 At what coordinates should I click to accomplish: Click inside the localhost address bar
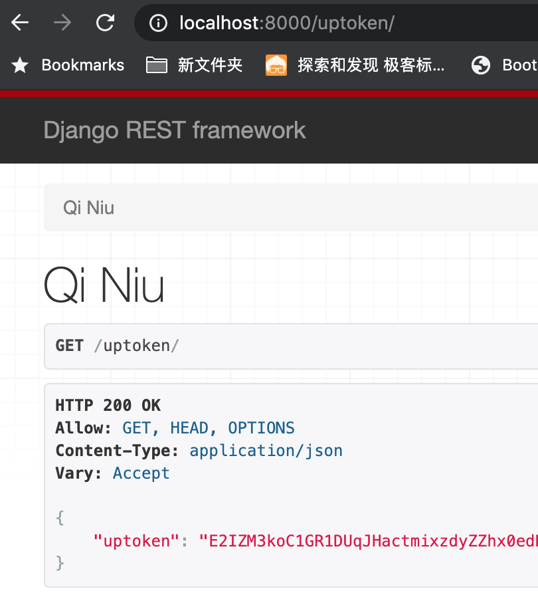[299, 22]
